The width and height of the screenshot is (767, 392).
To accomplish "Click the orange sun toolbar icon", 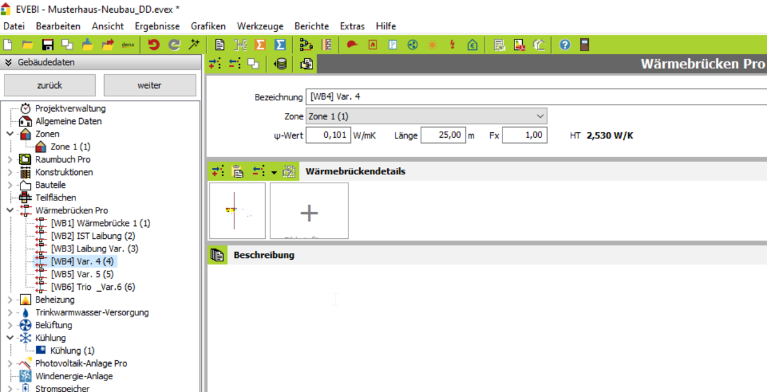I will pyautogui.click(x=433, y=45).
